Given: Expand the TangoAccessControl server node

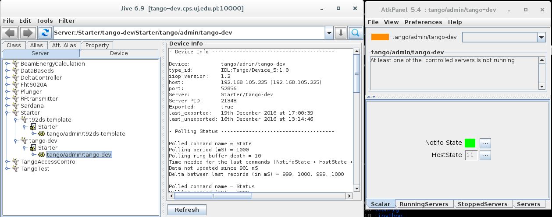Looking at the screenshot, I should (7, 162).
